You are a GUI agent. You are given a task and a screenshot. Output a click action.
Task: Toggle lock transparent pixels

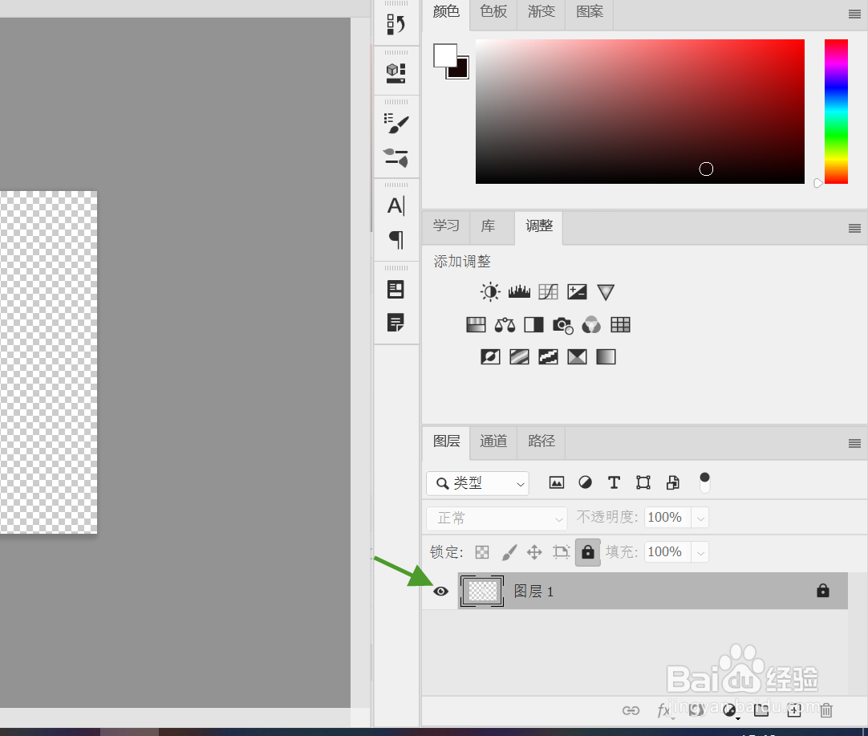(x=482, y=552)
